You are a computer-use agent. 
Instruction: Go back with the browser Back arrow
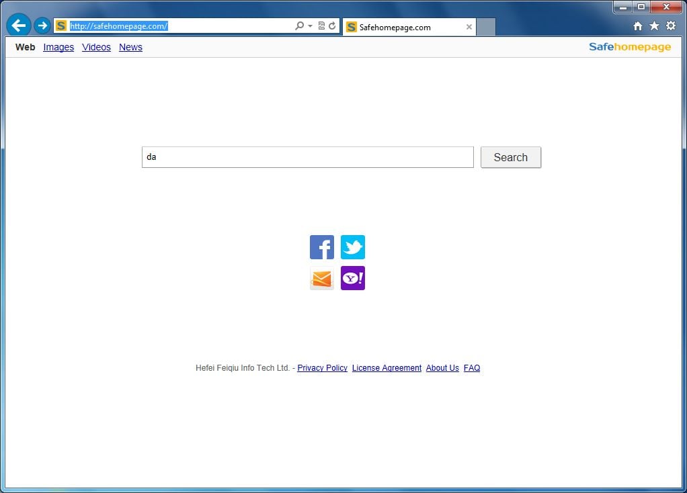tap(18, 26)
